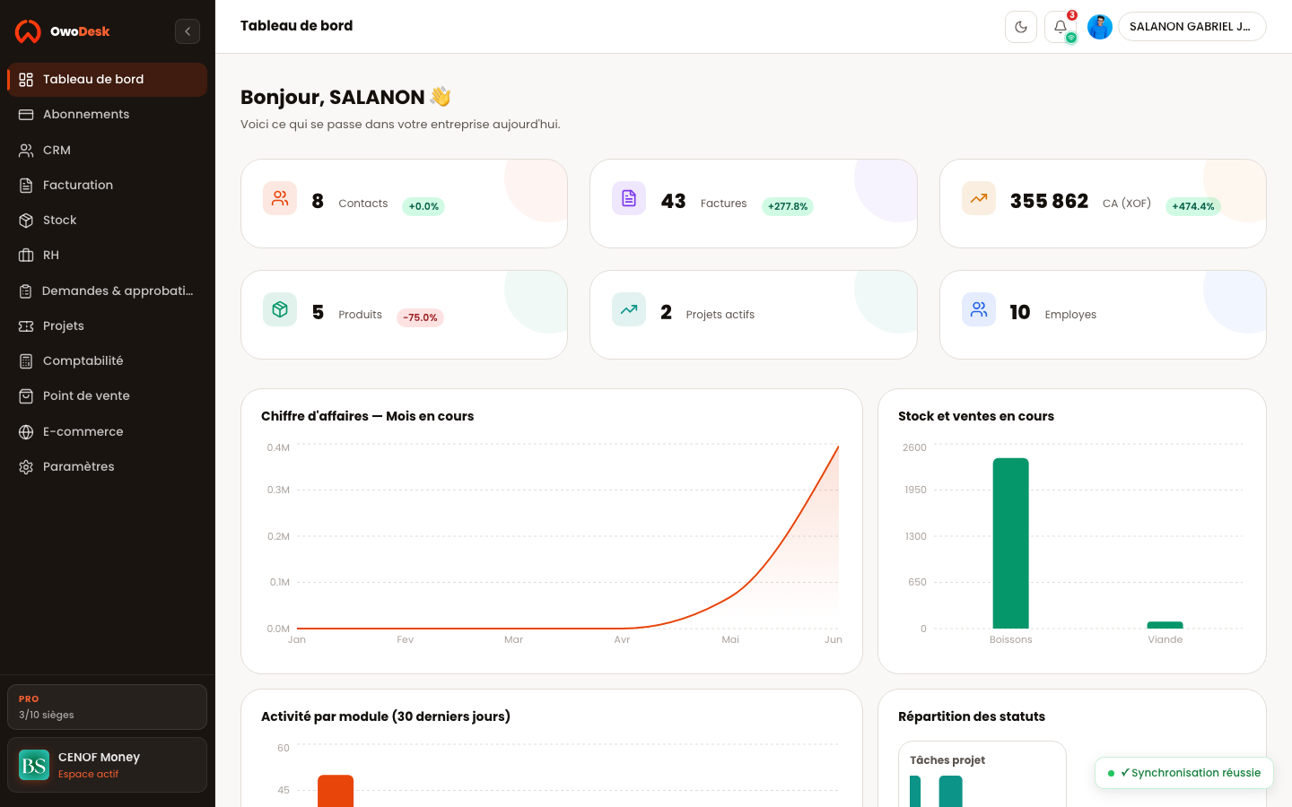This screenshot has height=807, width=1292.
Task: Go to RH module
Action: click(x=107, y=255)
